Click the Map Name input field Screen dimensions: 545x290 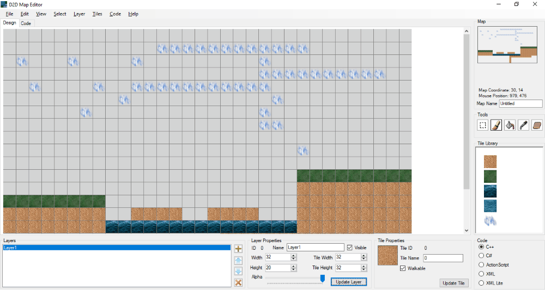click(x=520, y=103)
